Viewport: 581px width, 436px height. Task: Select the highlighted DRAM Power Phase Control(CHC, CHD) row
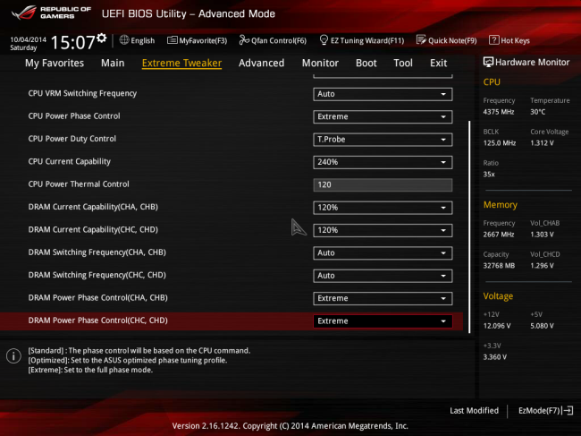232,321
